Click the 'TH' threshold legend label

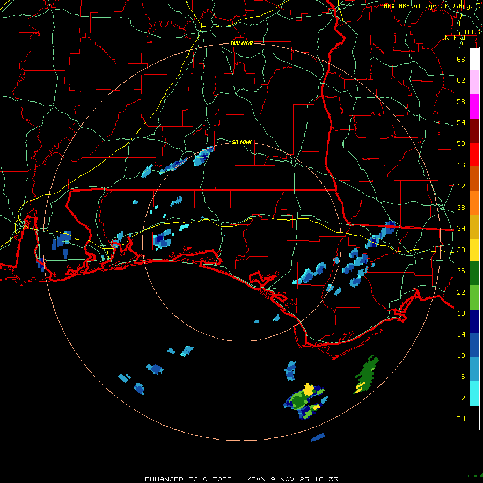pos(461,419)
